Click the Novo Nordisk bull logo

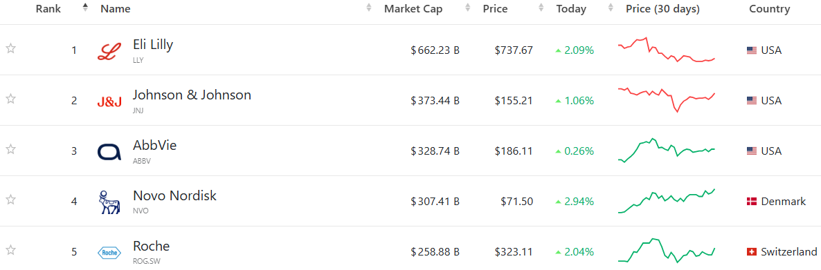[109, 202]
